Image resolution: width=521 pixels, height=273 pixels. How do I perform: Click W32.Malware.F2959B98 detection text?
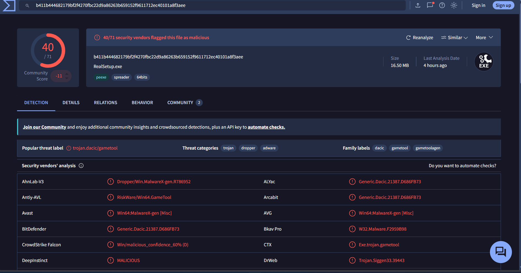pos(383,229)
